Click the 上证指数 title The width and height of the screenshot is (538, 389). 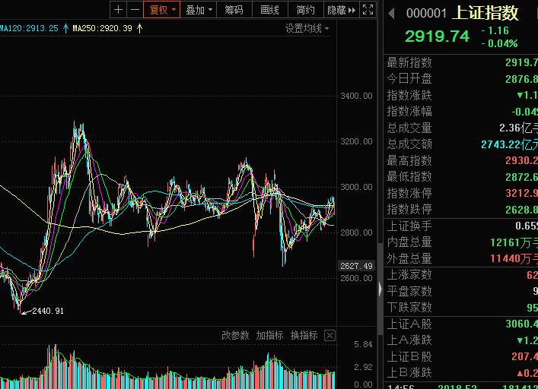pos(485,13)
